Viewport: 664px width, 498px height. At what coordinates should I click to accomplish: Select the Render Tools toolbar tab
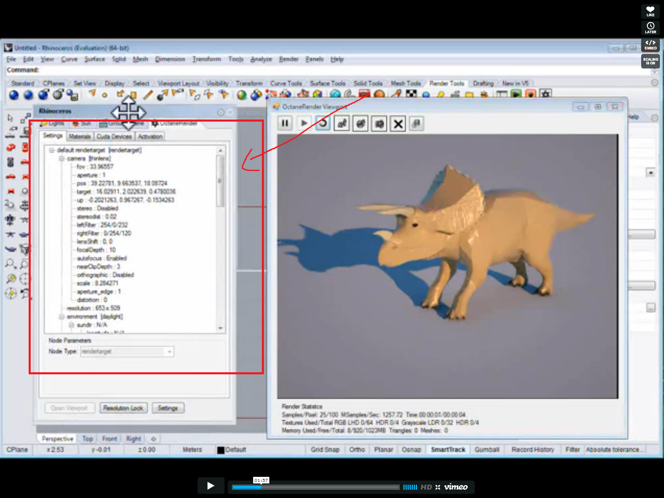[447, 83]
